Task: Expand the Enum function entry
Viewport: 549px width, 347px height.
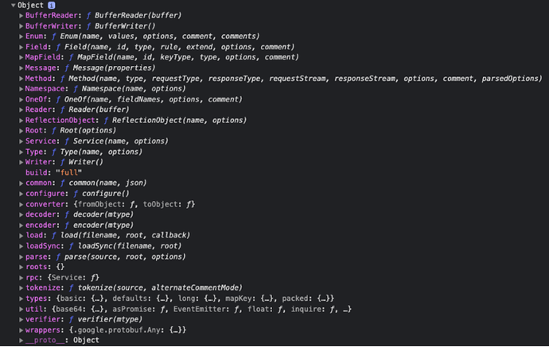Action: point(21,37)
